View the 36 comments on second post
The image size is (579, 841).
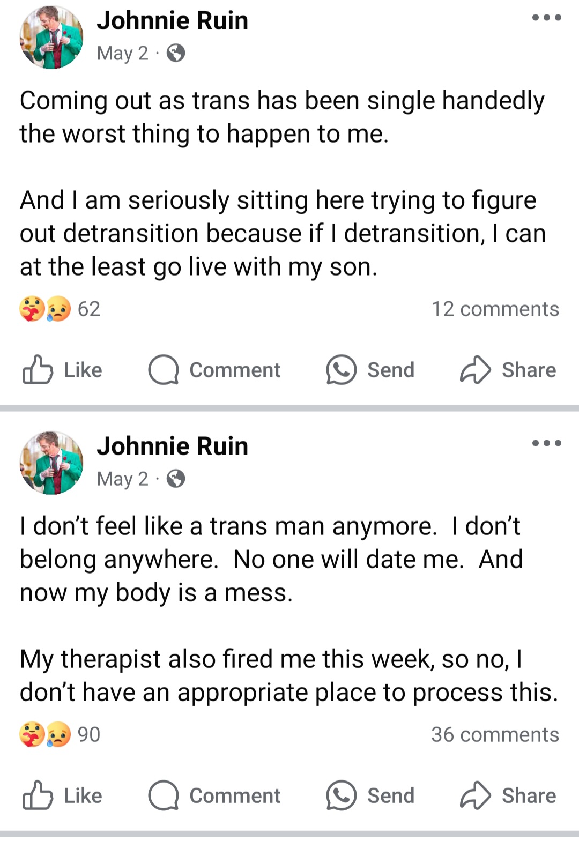tap(495, 735)
